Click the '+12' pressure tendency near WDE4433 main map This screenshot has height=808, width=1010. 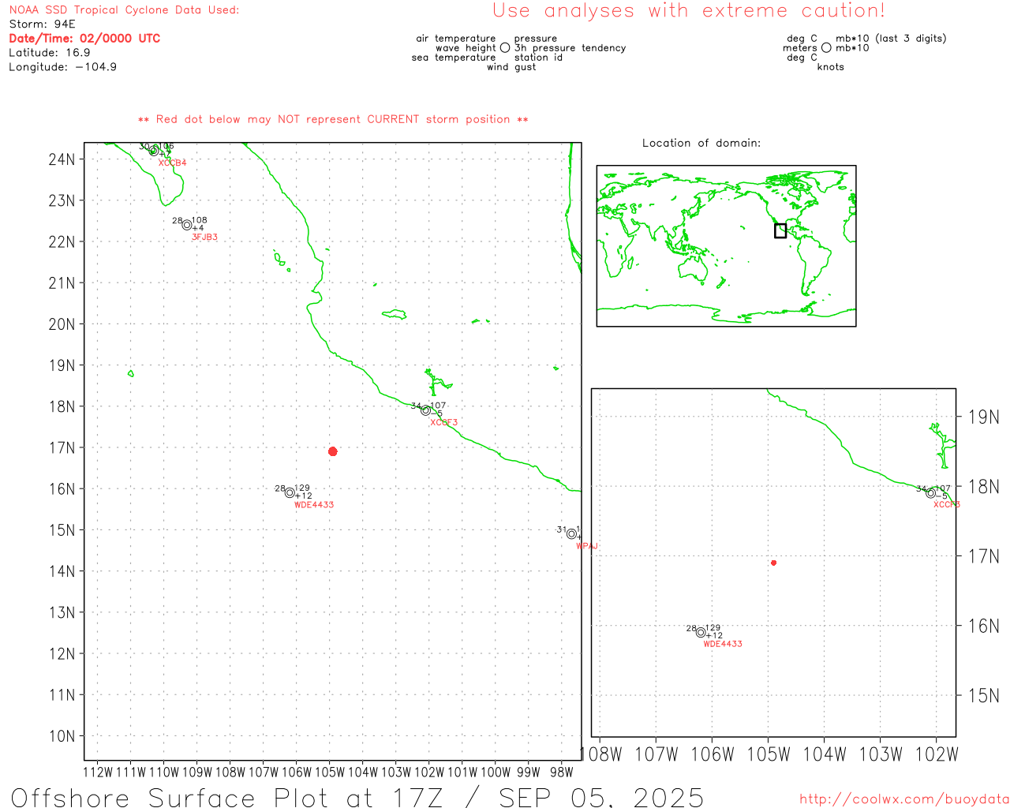point(304,496)
